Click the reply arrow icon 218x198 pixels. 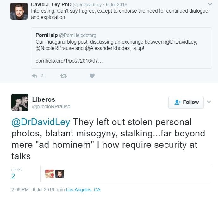35,76
